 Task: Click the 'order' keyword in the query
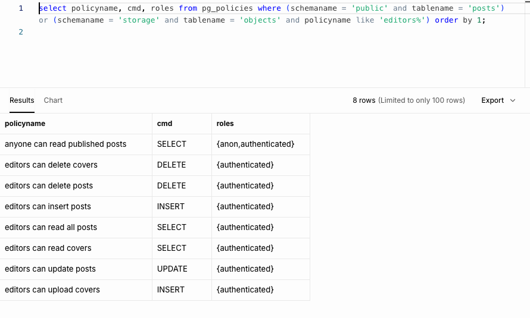pos(447,20)
